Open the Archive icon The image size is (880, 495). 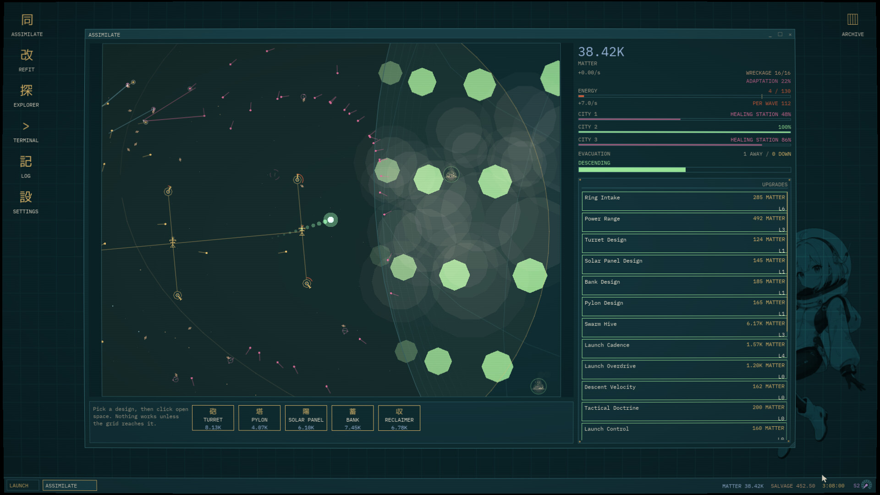852,25
